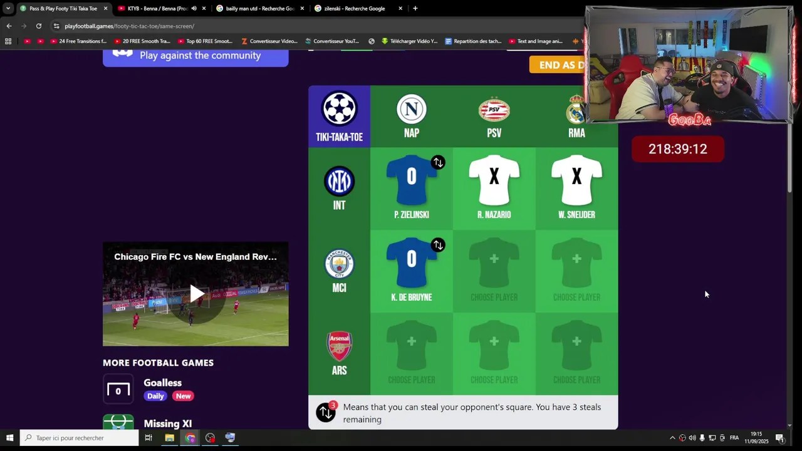
Task: Click the Arsenal crest
Action: click(x=339, y=346)
